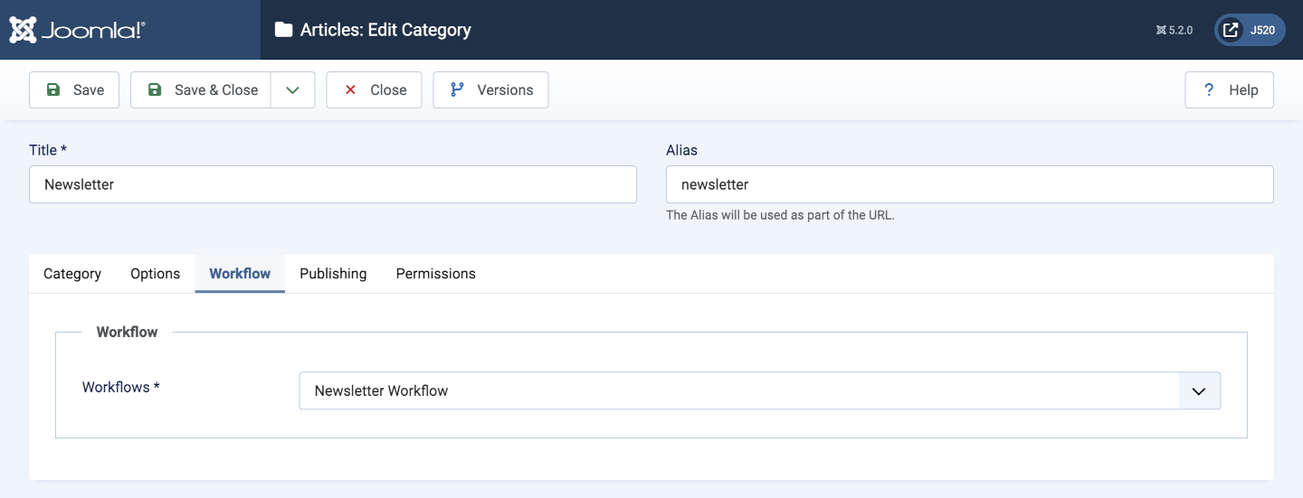Screen dimensions: 1303x498
Task: Click the Joomla version 5.2.0 indicator
Action: [x=1175, y=30]
